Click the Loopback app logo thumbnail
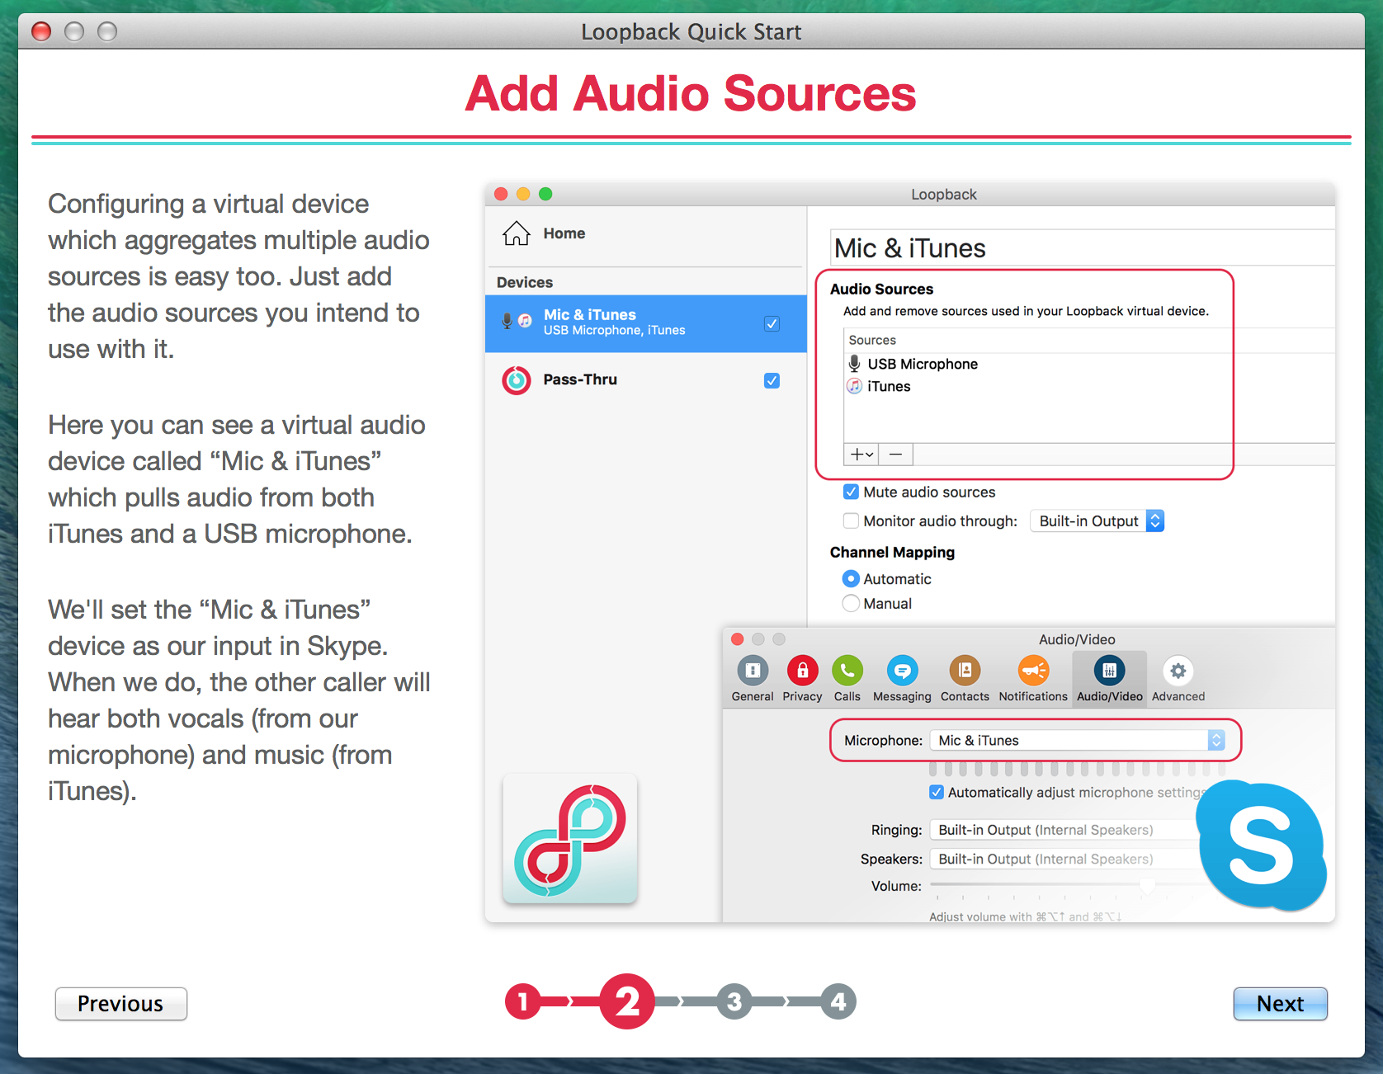 [x=569, y=839]
